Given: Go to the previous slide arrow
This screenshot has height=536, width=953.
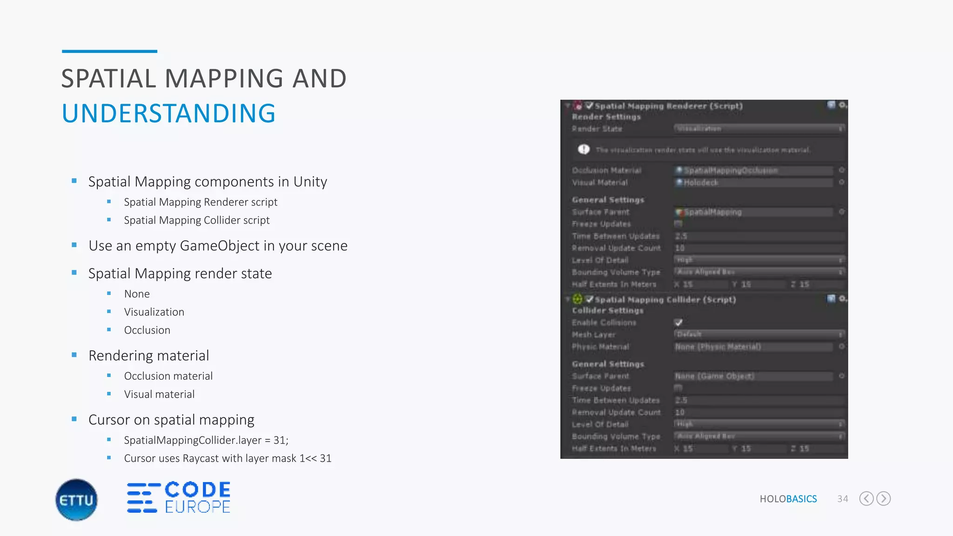Looking at the screenshot, I should [866, 499].
